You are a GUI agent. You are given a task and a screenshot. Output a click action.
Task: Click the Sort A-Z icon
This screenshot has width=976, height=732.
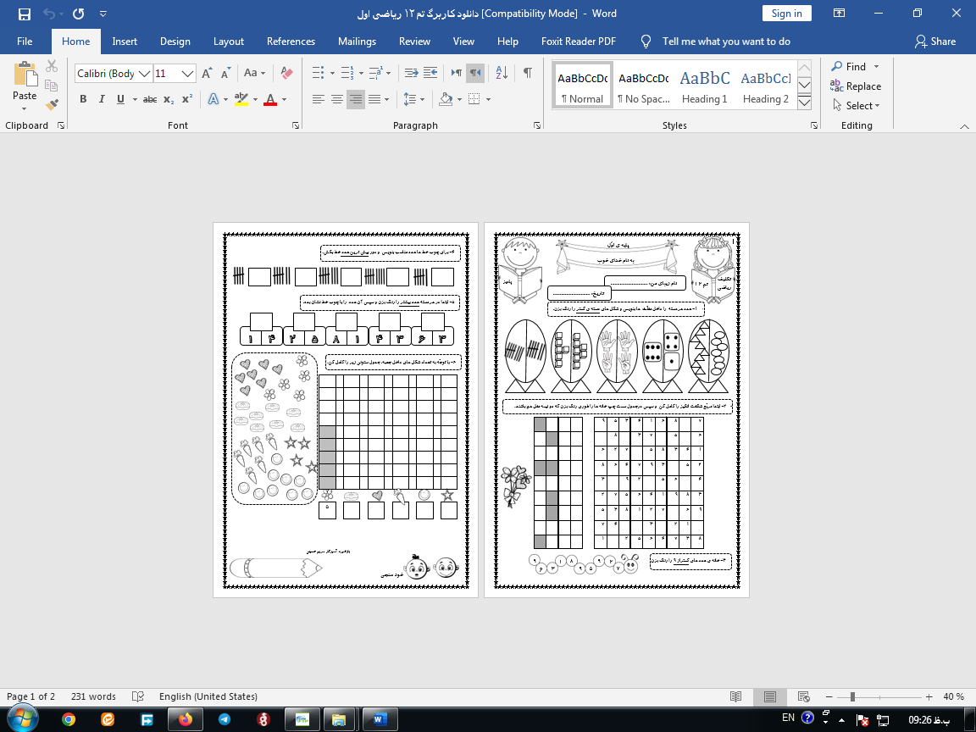click(x=501, y=73)
